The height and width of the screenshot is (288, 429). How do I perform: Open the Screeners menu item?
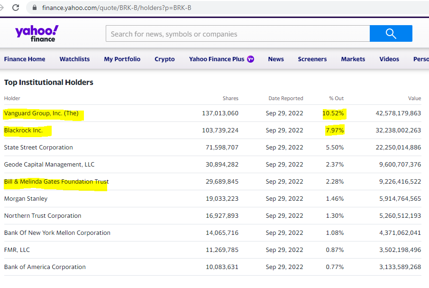pyautogui.click(x=312, y=59)
